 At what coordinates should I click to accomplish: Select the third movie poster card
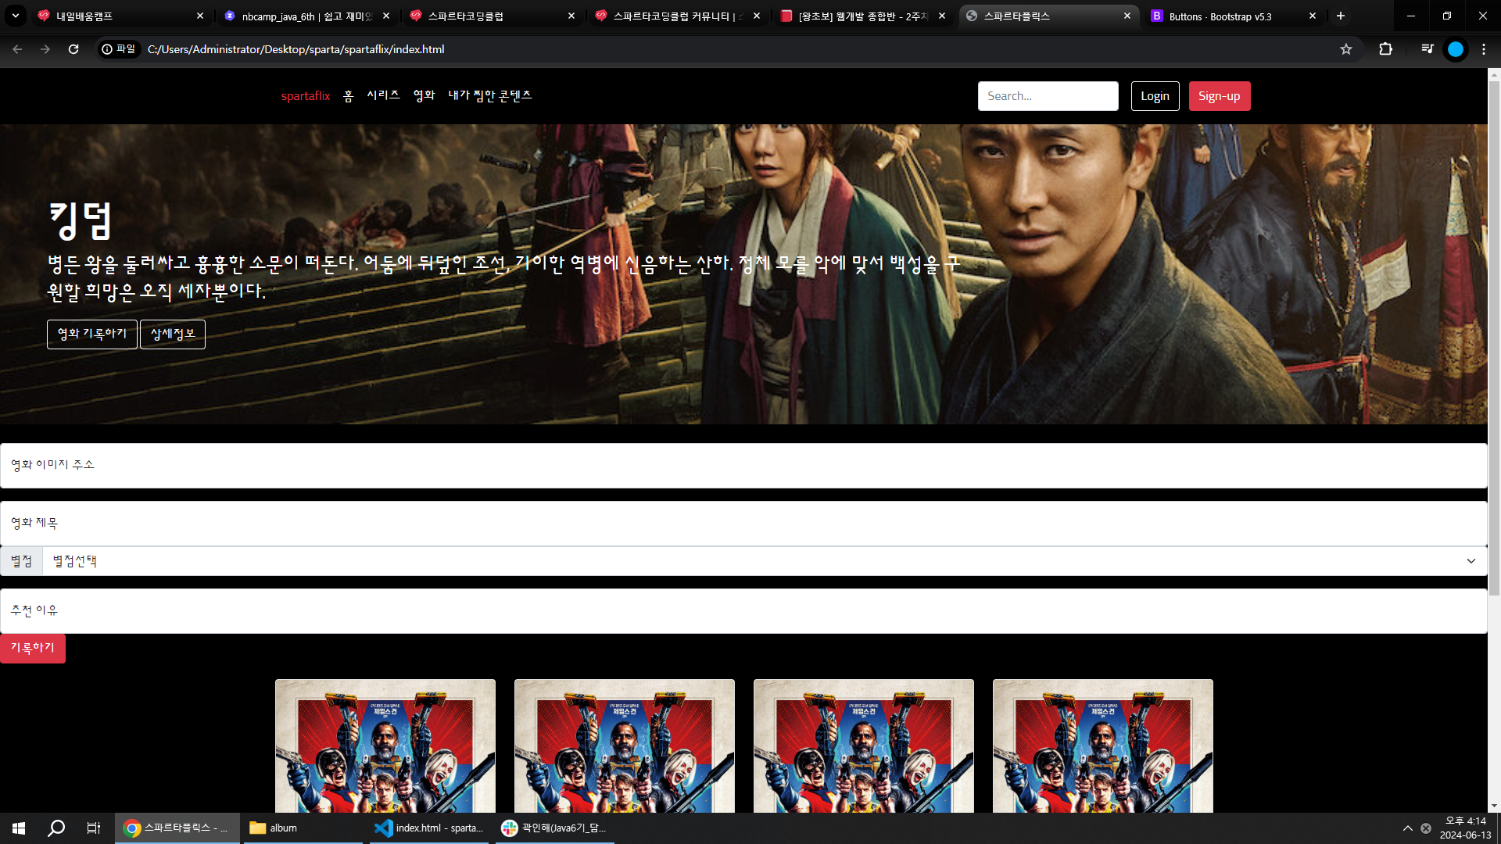[864, 746]
